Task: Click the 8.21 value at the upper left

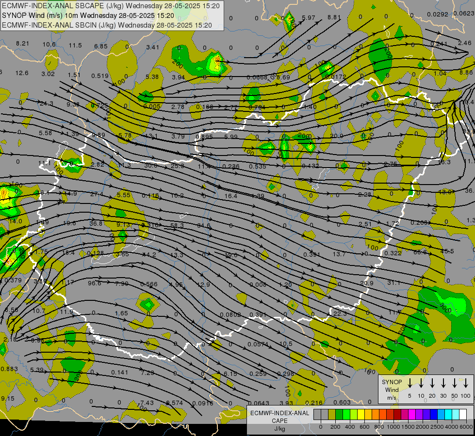Action: 22,43
